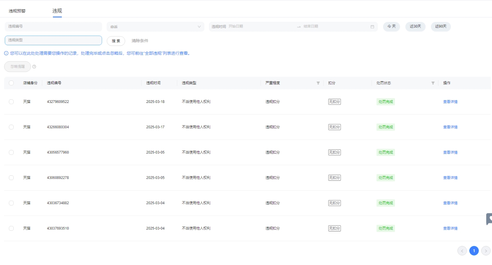Click the calendar icon in date range field

pos(372,26)
